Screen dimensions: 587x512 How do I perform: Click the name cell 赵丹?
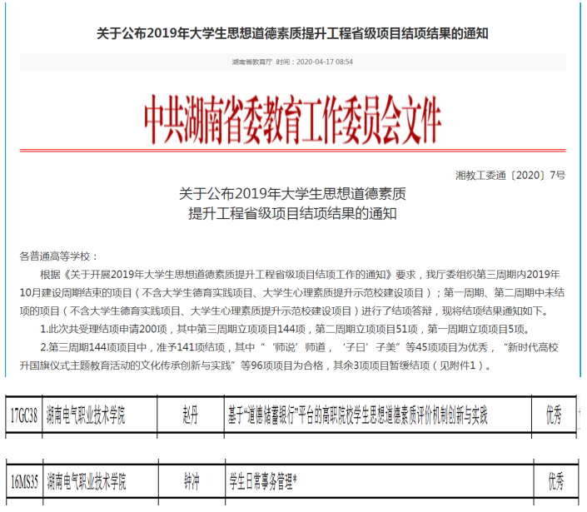coord(191,415)
